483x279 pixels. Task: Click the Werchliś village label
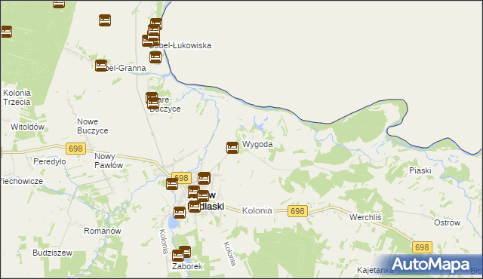tap(365, 217)
